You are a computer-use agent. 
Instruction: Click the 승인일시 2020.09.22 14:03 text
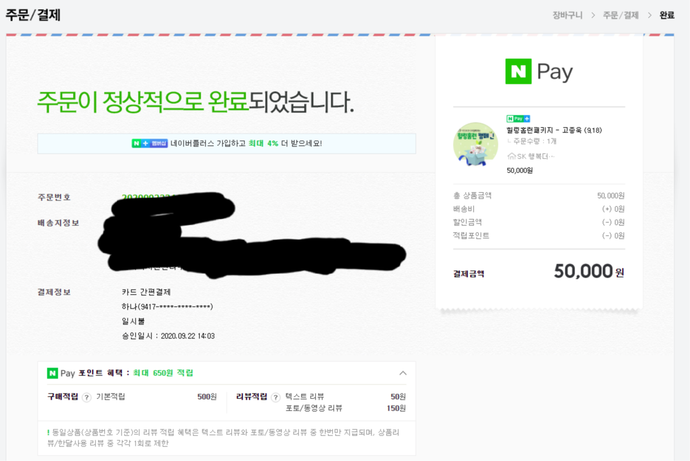[x=168, y=336]
